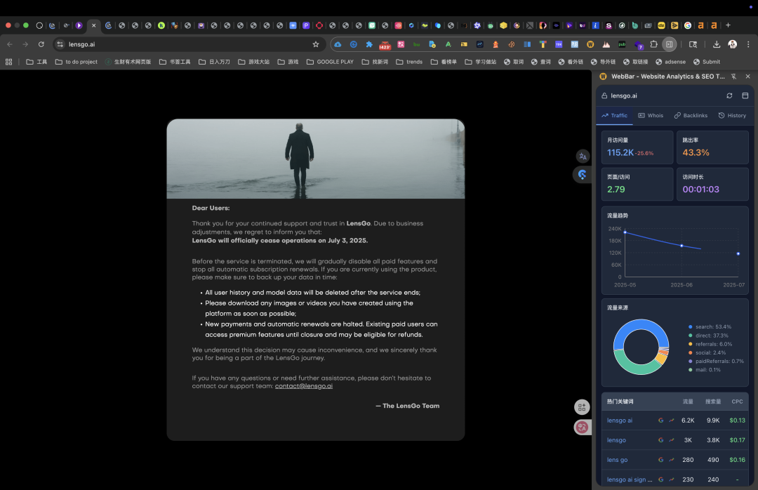
Task: Open the Chrome three-dot menu
Action: [x=748, y=44]
